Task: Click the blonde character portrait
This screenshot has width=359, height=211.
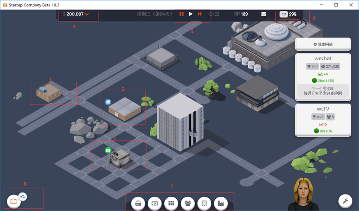Action: 304,194
